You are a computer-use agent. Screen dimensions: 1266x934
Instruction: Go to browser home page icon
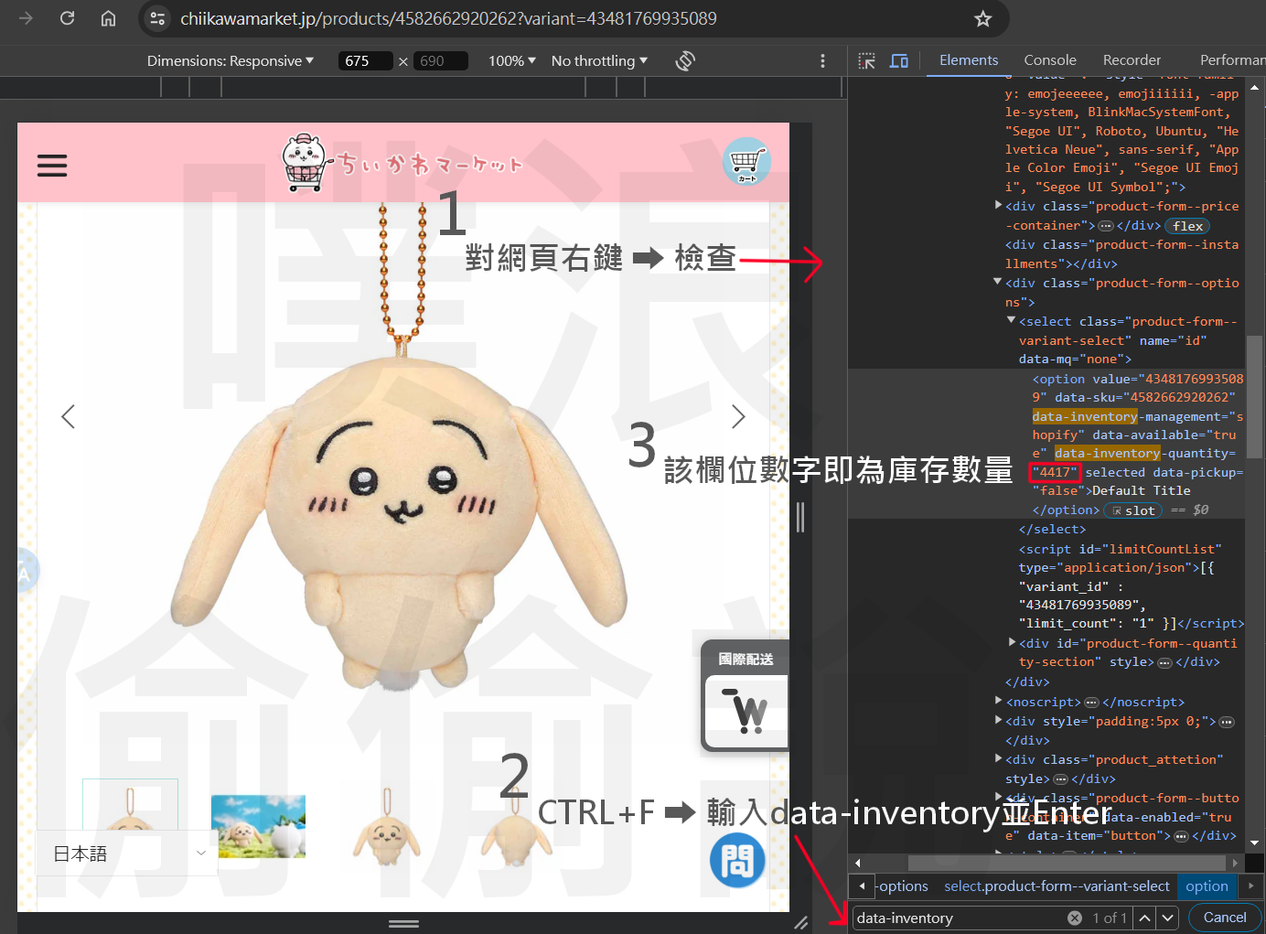tap(108, 18)
